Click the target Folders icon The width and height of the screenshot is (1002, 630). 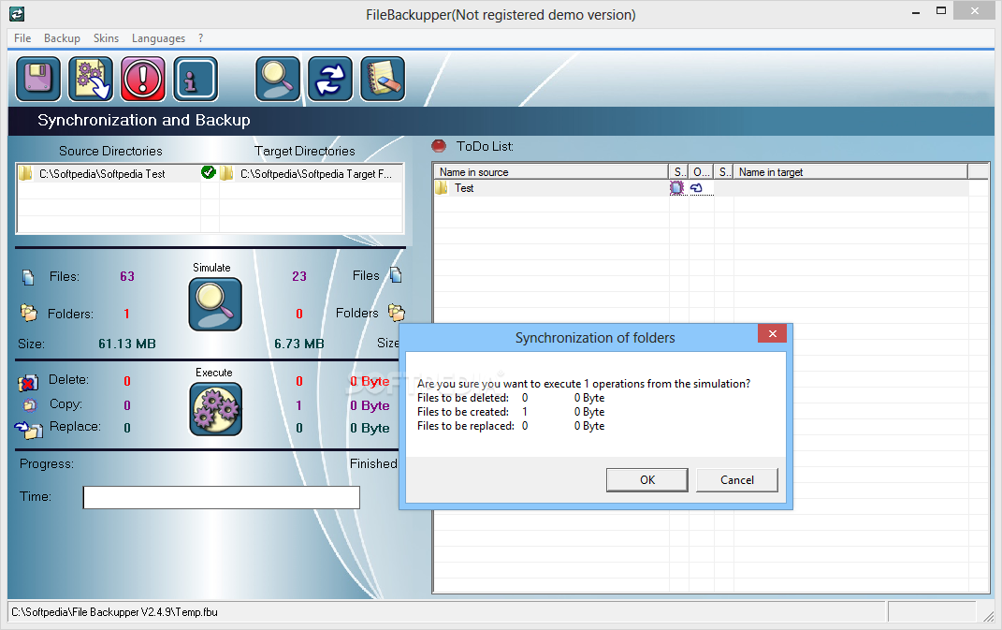[396, 312]
